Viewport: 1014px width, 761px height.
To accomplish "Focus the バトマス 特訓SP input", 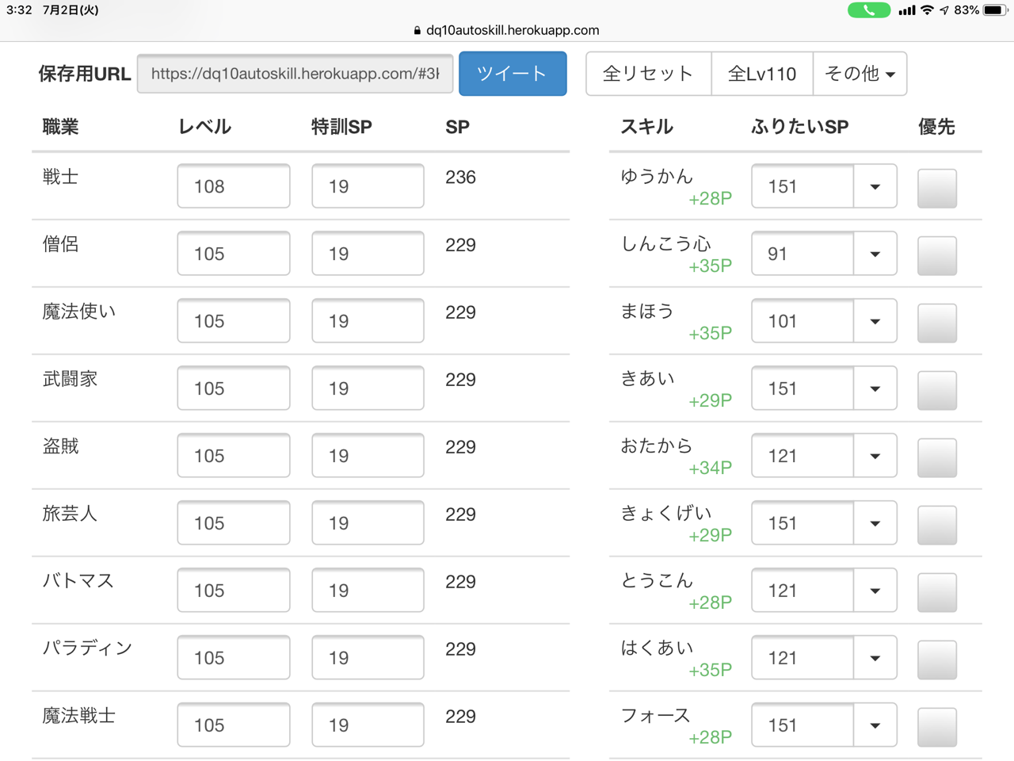I will [x=368, y=591].
